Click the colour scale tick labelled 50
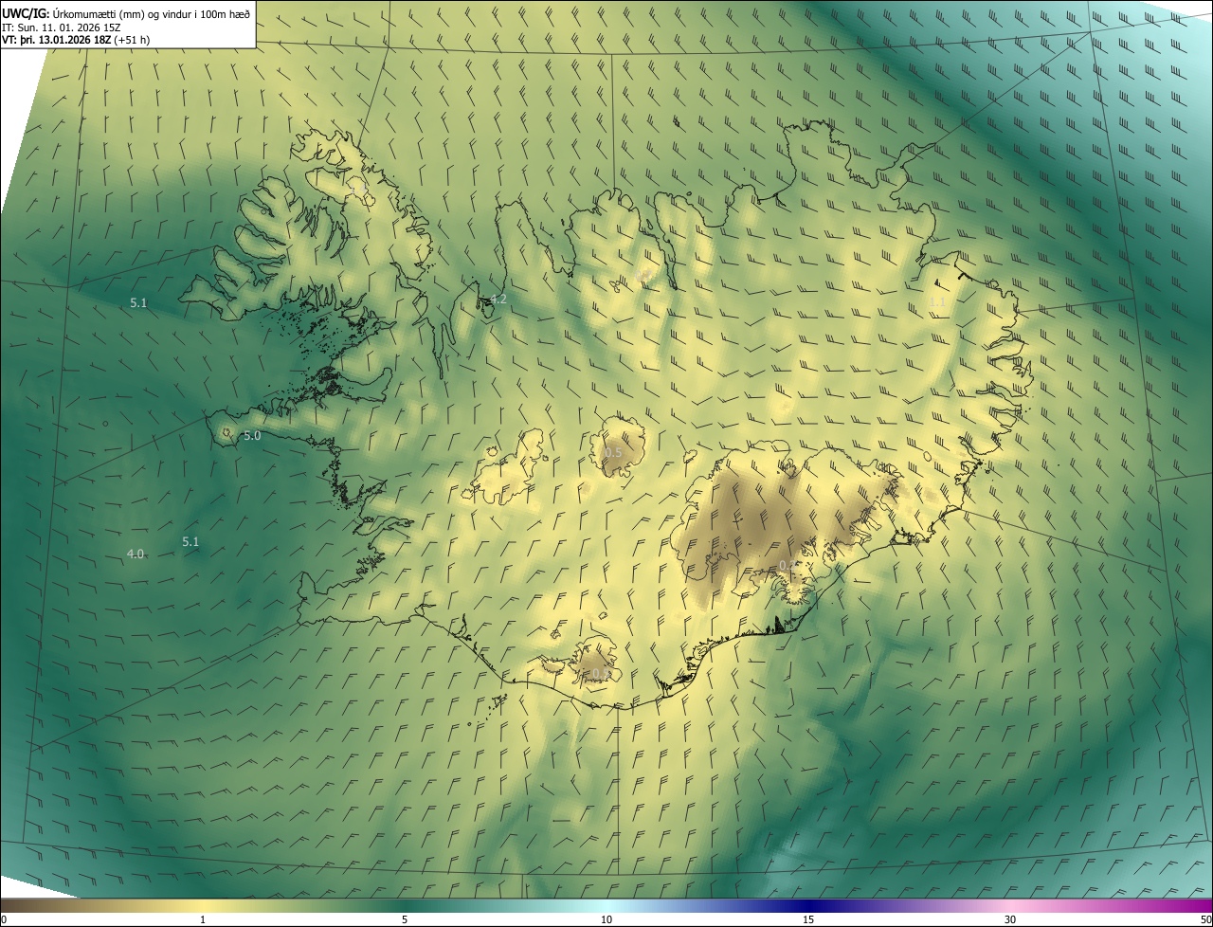1213x927 pixels. click(x=1205, y=919)
